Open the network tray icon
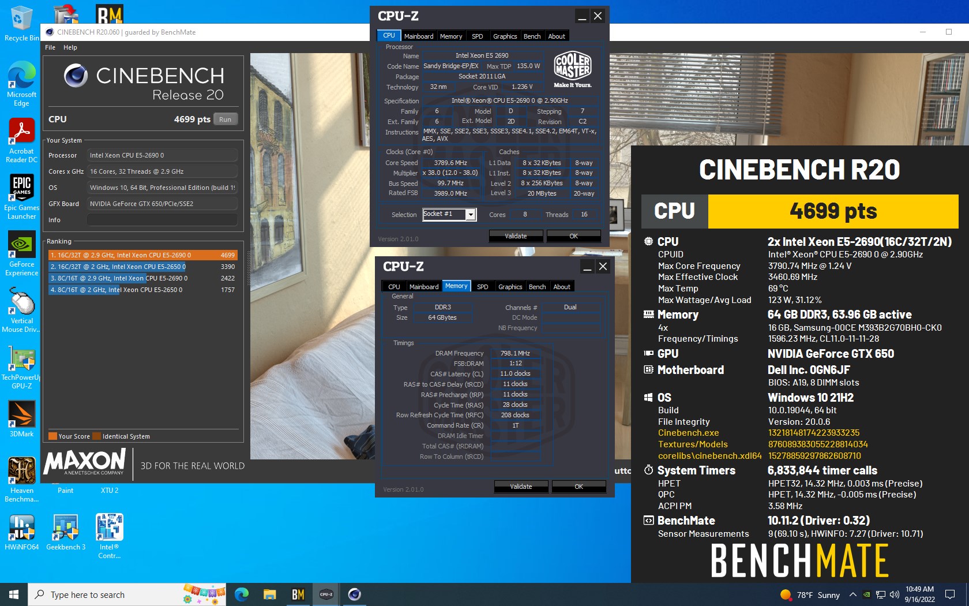 [x=881, y=594]
